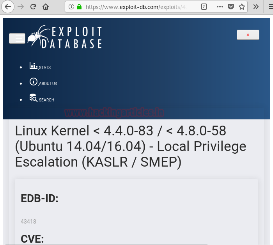Go back with the browser back arrow
The height and width of the screenshot is (245, 273).
(x=8, y=7)
